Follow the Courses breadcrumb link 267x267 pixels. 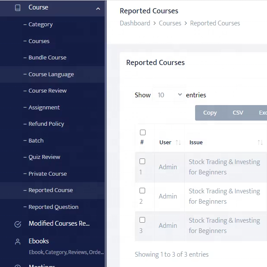[170, 23]
